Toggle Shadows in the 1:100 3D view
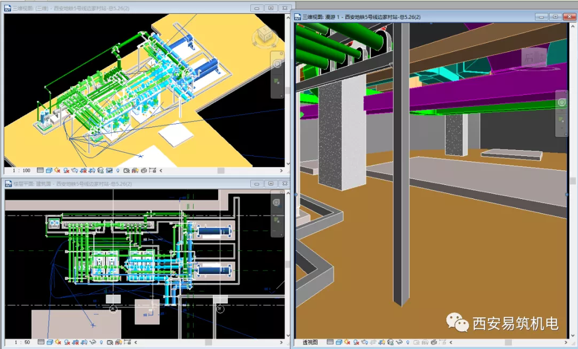The height and width of the screenshot is (349, 578). (66, 170)
